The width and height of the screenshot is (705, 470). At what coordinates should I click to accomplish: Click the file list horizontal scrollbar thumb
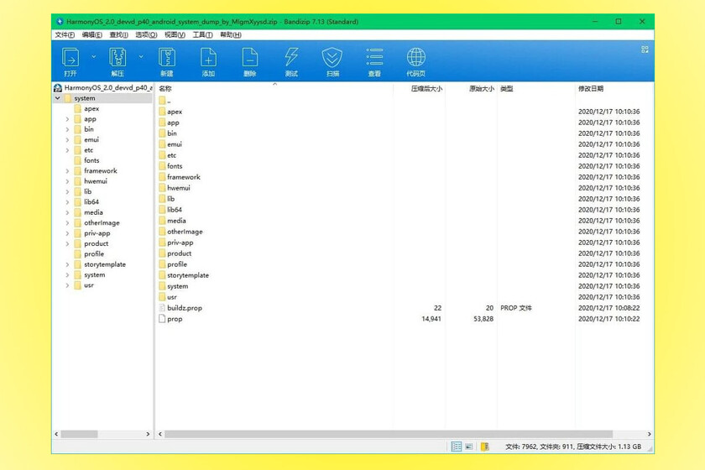[x=389, y=434]
